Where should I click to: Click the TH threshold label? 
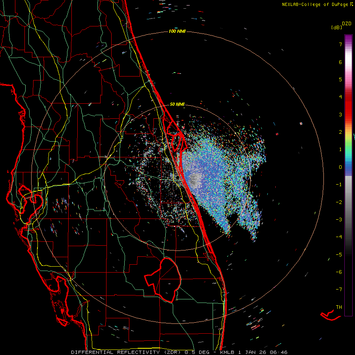[x=339, y=307]
